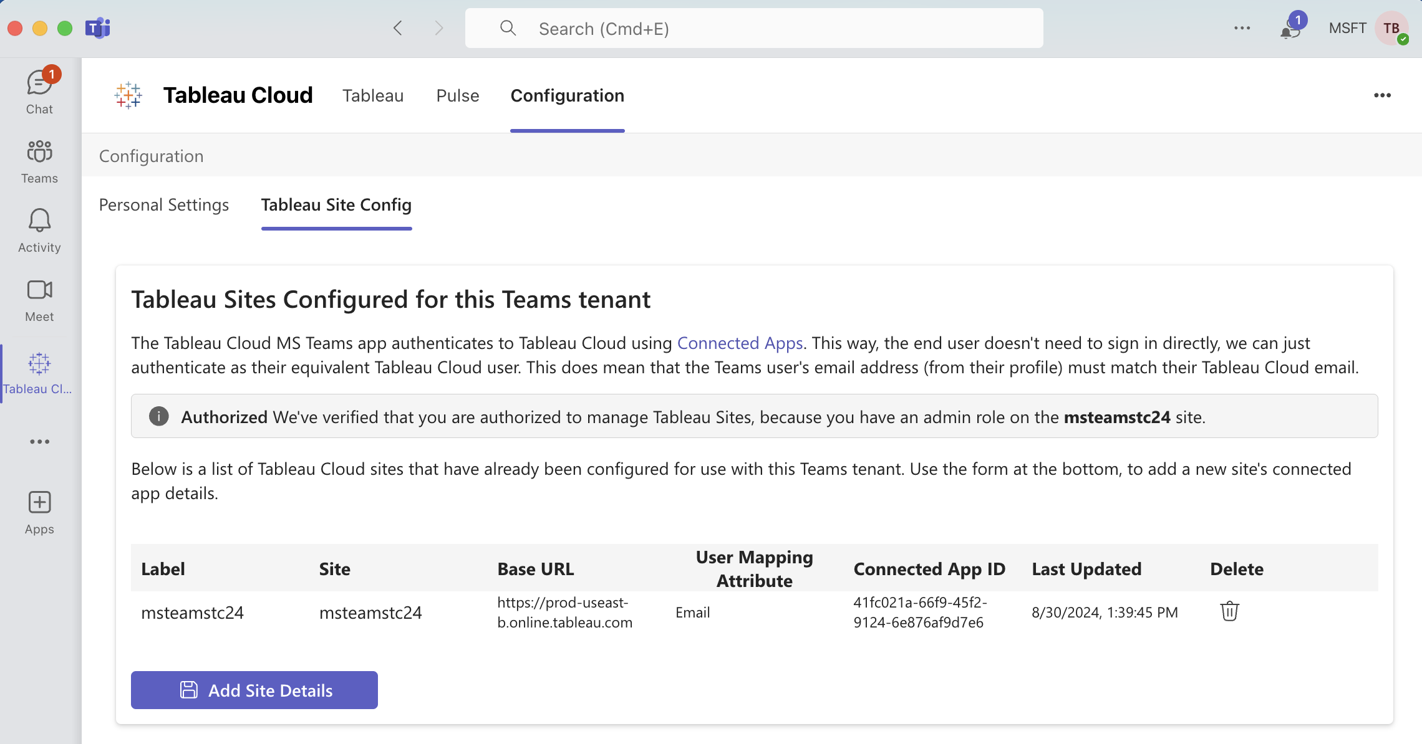Open Meet in the sidebar
1422x744 pixels.
[39, 300]
